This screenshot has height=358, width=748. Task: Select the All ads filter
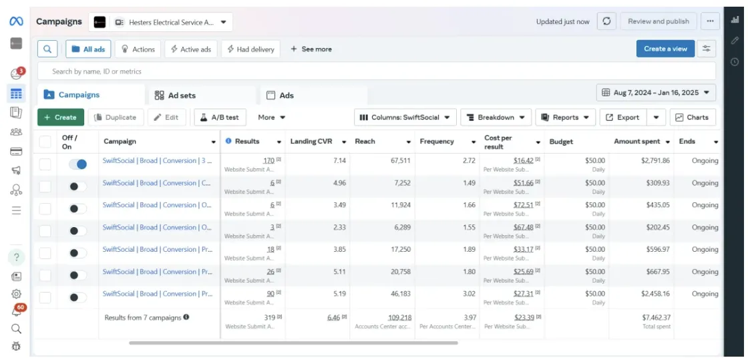(x=88, y=49)
